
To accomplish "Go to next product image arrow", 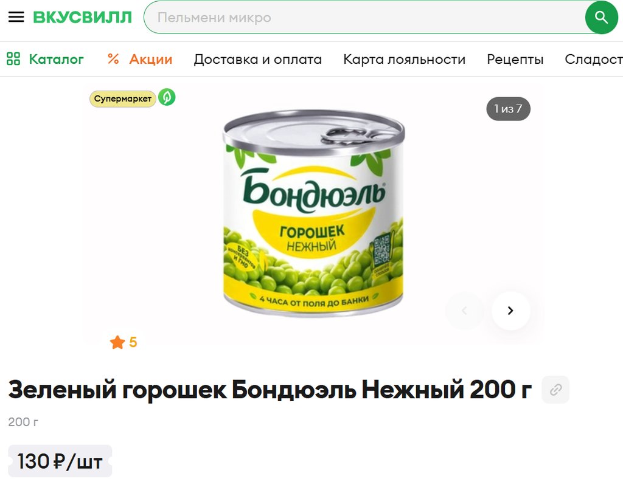I will [x=510, y=311].
